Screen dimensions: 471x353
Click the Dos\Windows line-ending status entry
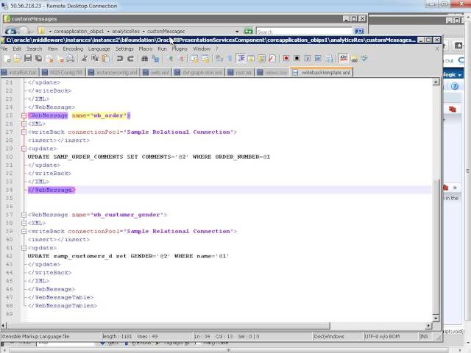click(329, 337)
